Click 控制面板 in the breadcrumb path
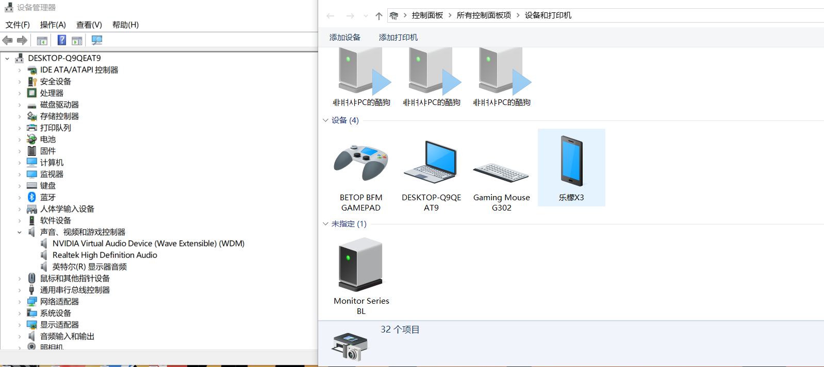Viewport: 824px width, 367px height. click(427, 15)
